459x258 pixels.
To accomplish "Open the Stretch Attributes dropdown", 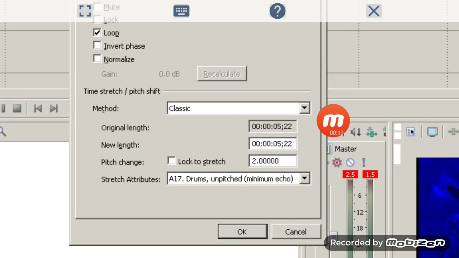I will point(239,178).
